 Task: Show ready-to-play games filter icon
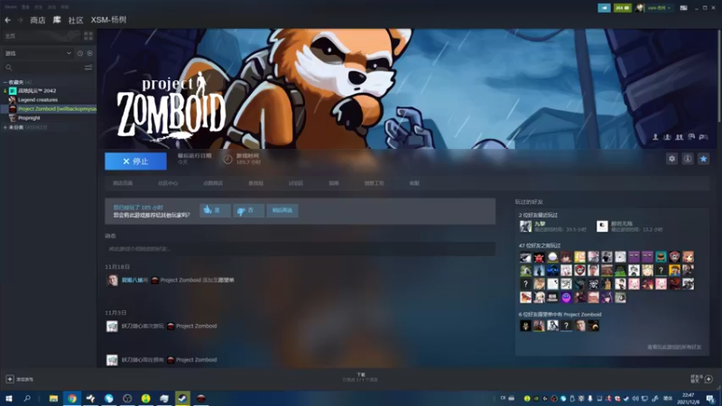89,53
